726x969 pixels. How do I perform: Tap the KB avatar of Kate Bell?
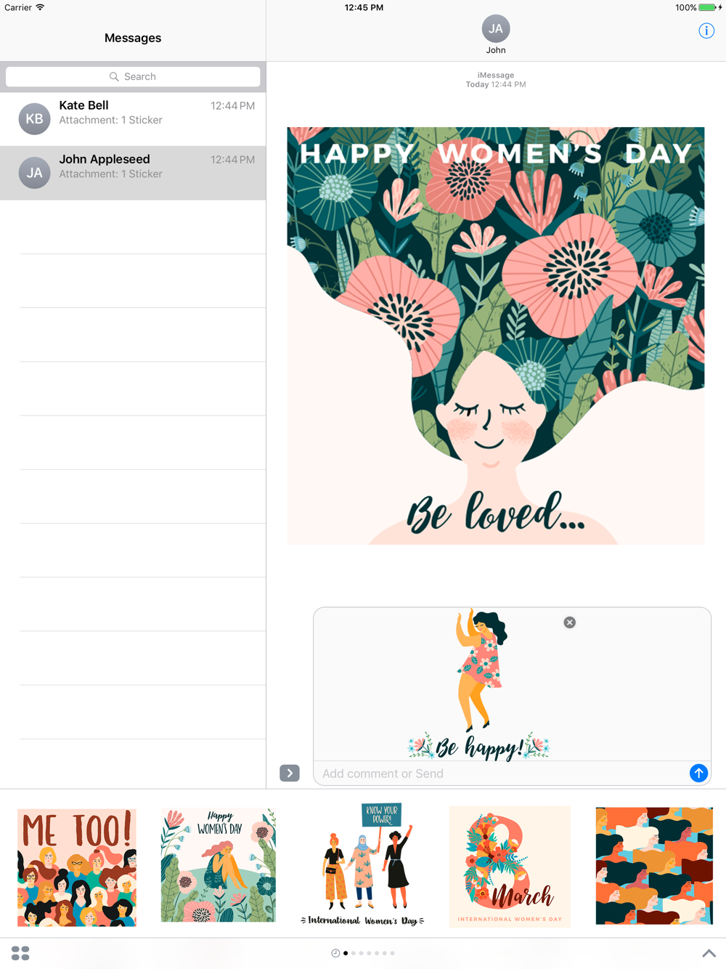34,119
